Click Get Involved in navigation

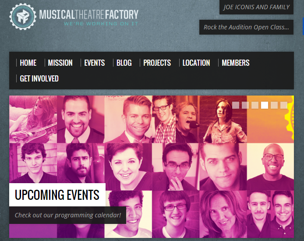[x=39, y=78]
